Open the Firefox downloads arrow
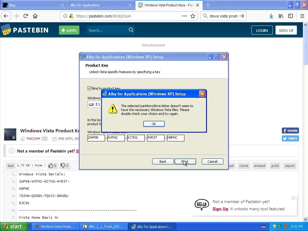Viewport: 308px width, 231px height. tap(271, 16)
